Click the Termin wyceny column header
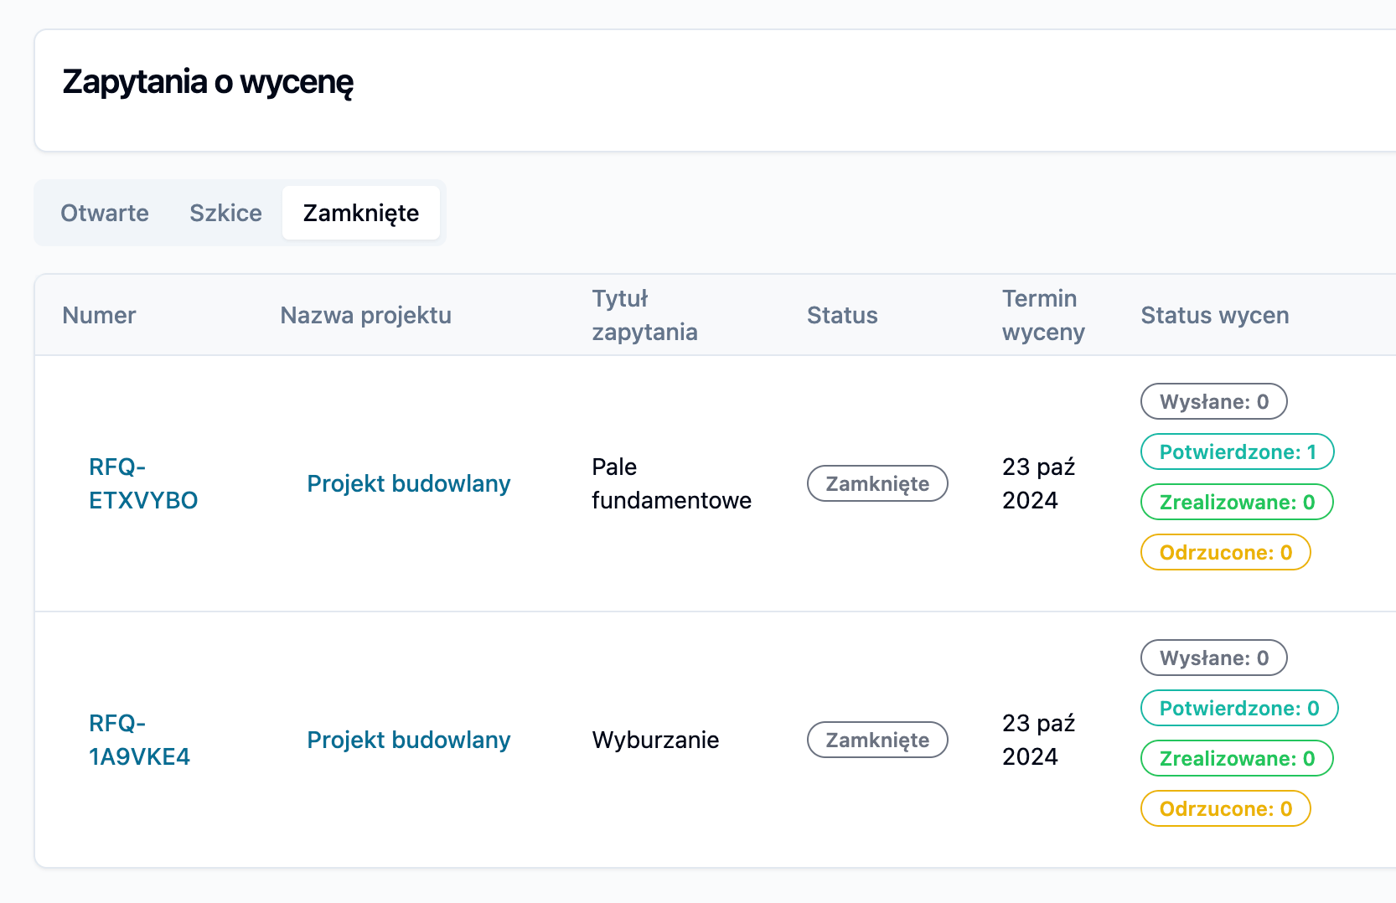 (1042, 315)
